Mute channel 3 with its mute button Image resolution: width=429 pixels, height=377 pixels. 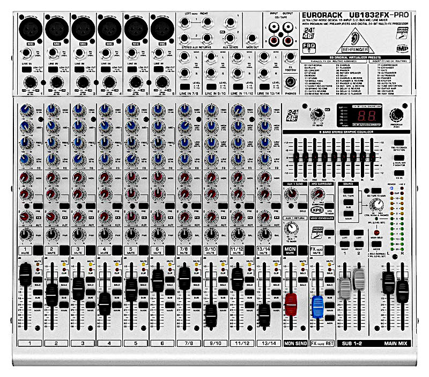tap(91, 250)
